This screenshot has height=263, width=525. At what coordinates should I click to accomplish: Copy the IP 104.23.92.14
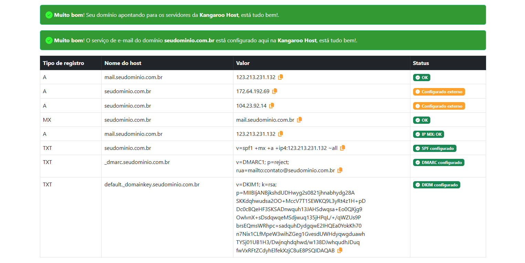click(x=271, y=106)
